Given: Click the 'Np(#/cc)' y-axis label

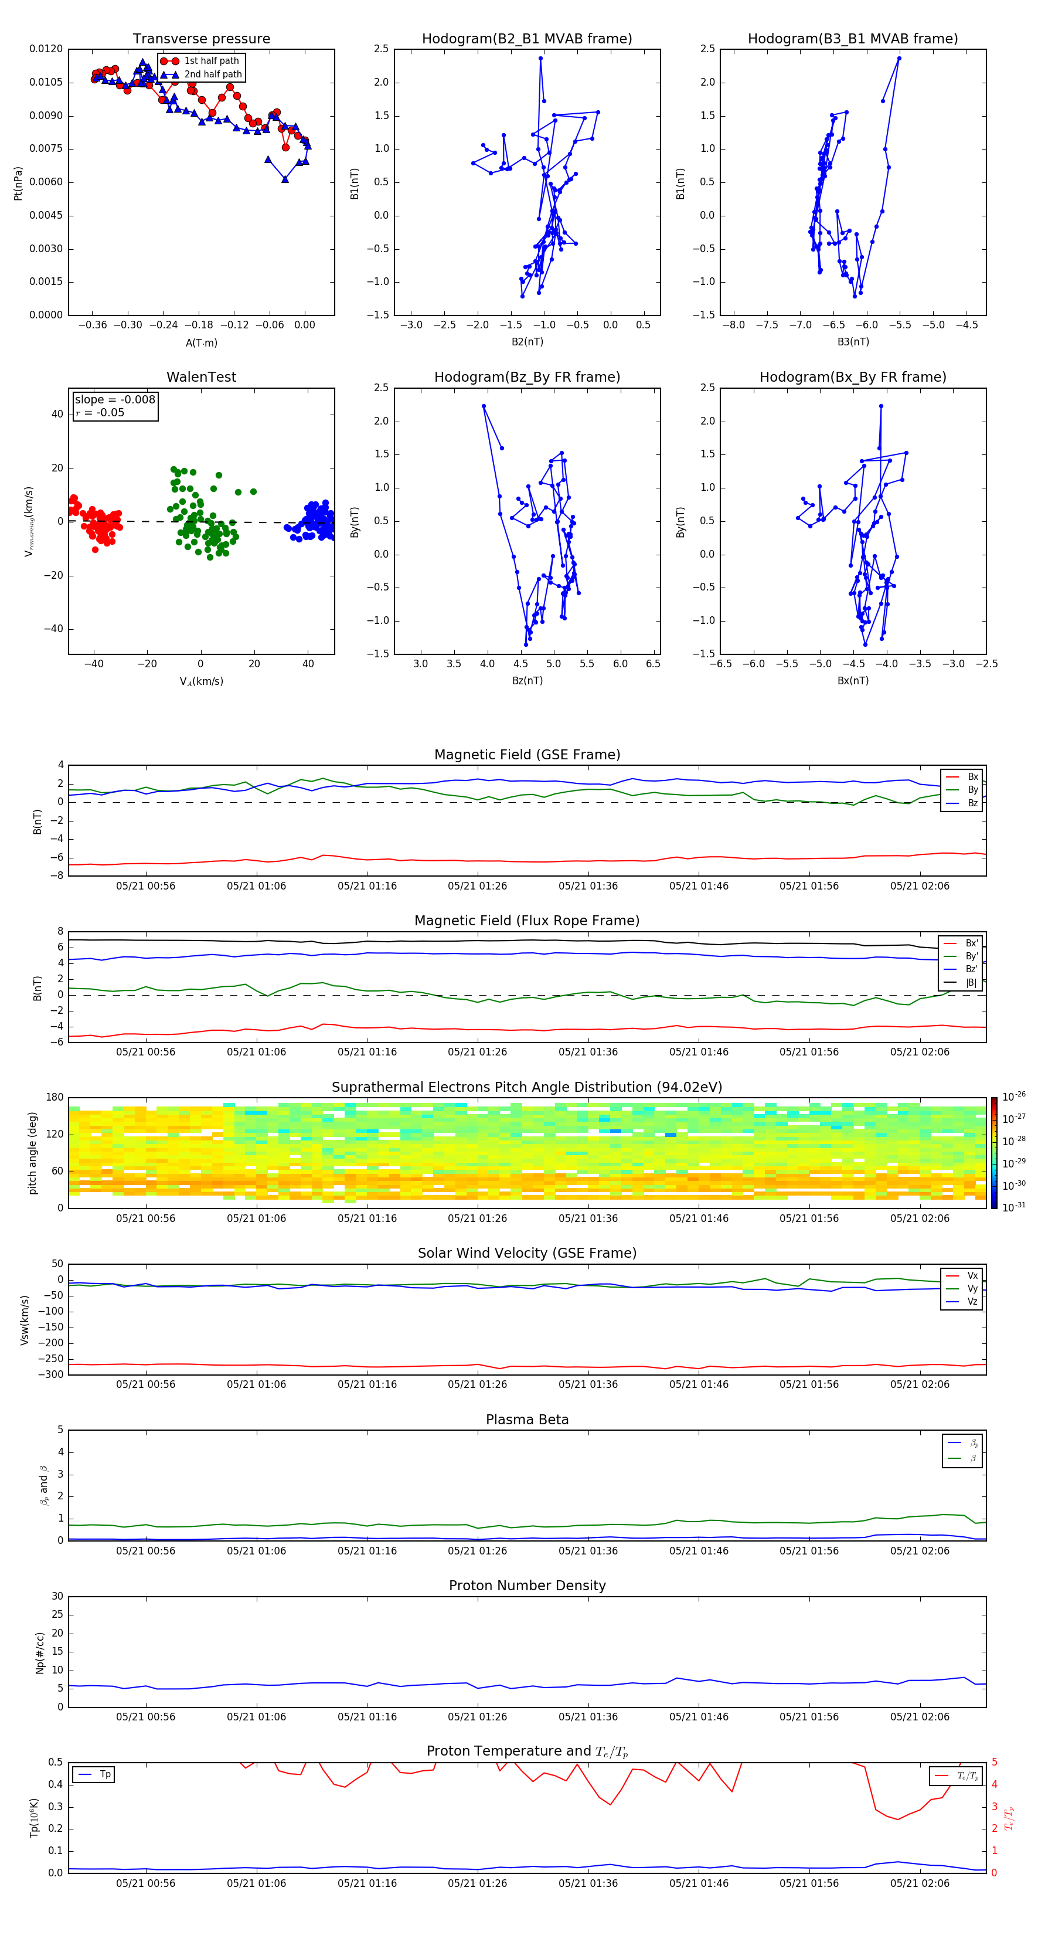Looking at the screenshot, I should coord(40,1652).
